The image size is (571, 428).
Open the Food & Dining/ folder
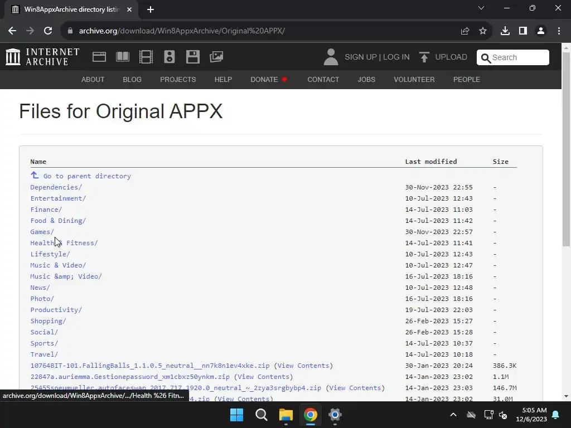coord(58,221)
